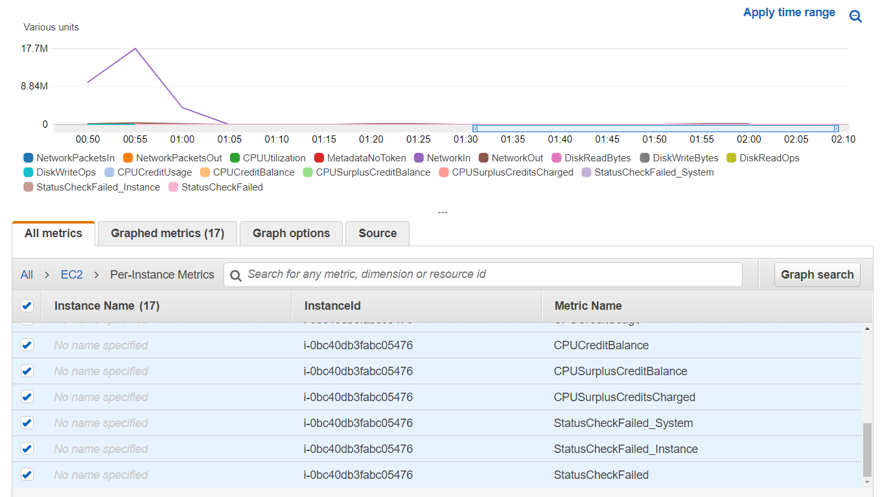Click instance ID in StatusCheckFailed row
This screenshot has height=497, width=880.
tap(358, 475)
